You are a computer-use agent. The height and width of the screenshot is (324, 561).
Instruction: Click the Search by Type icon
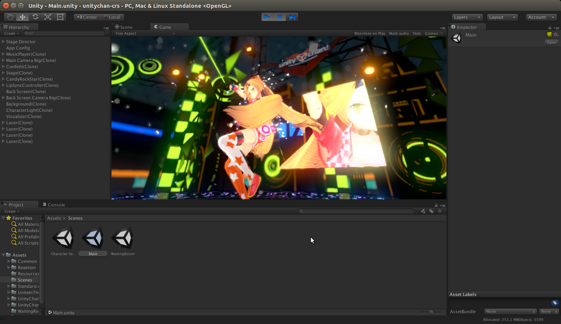(x=423, y=211)
